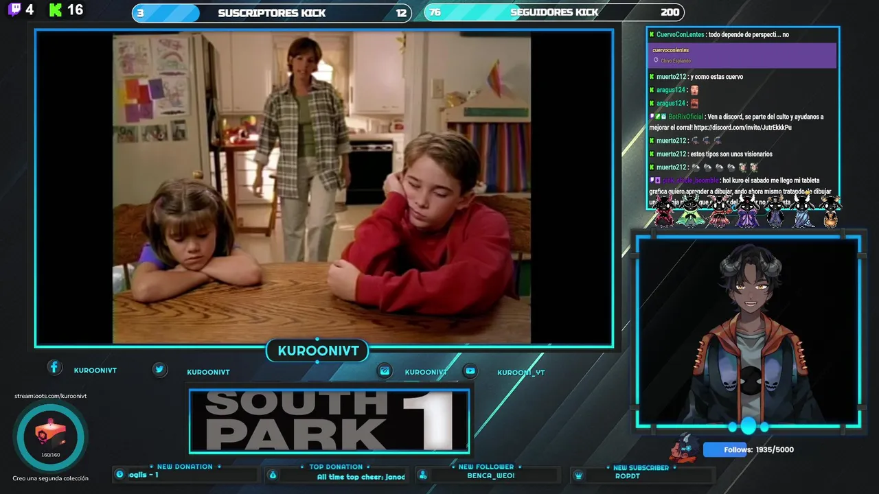Image resolution: width=879 pixels, height=494 pixels.
Task: Click the Kick badge before CuervoConLentes
Action: pos(652,34)
